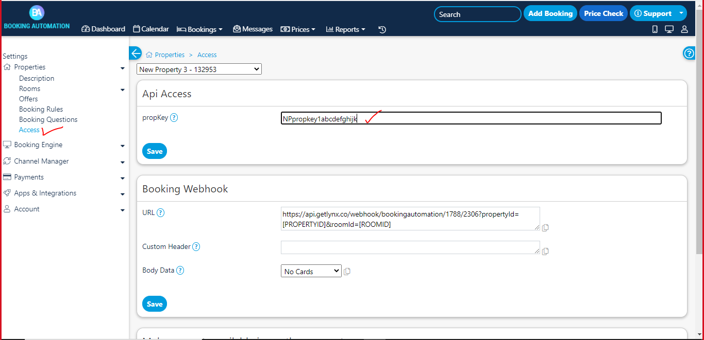The image size is (704, 340).
Task: Expand the Payments section
Action: (123, 178)
